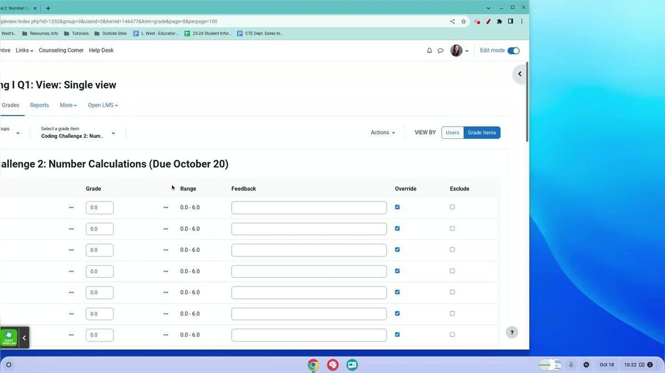Screen dimensions: 665x373
Task: Check Exclude in the third row
Action: pos(452,250)
